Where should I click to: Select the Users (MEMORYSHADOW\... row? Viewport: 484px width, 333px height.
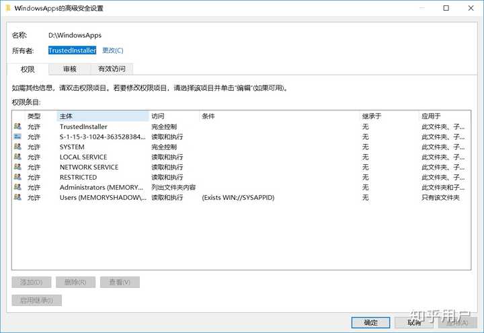(241, 197)
